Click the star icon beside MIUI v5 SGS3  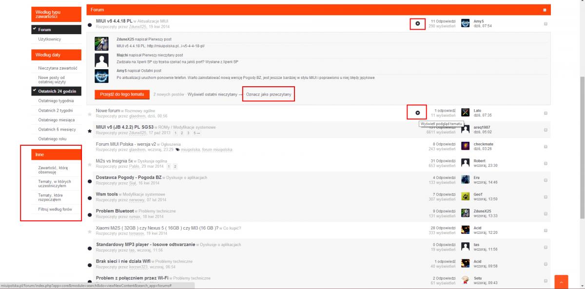pyautogui.click(x=90, y=131)
